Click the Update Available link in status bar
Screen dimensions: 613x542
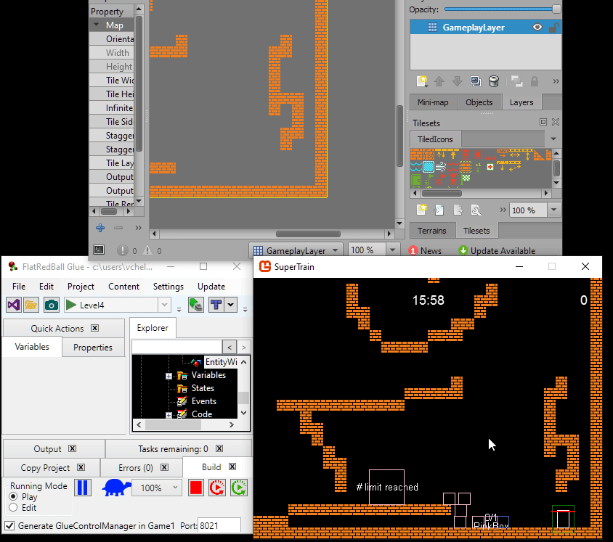coord(497,250)
